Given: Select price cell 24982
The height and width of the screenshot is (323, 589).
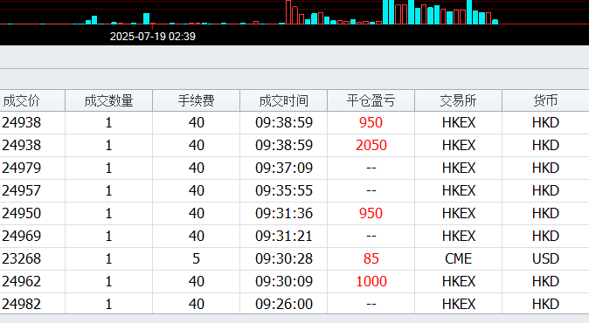Looking at the screenshot, I should (x=22, y=304).
